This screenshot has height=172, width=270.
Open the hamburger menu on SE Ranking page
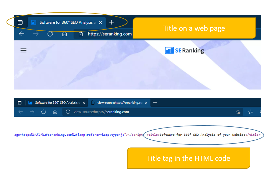[x=23, y=50]
